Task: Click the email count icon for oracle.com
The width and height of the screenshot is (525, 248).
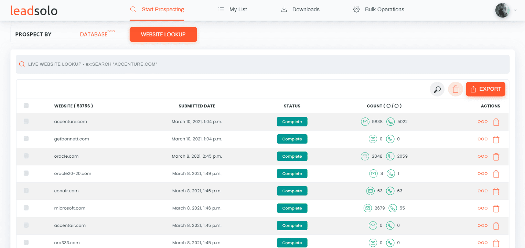Action: point(365,156)
